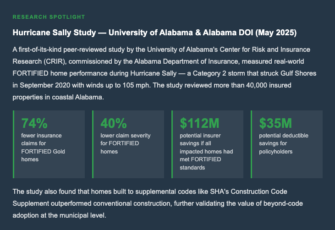Click the 40% statistic figure

pos(114,123)
